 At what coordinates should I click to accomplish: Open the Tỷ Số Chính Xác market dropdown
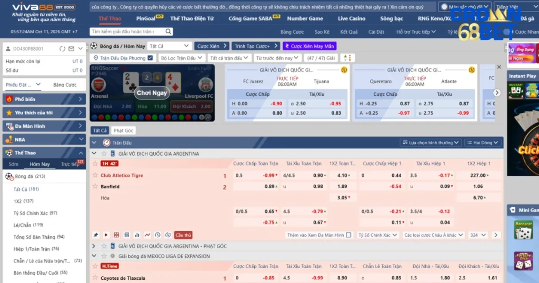377,235
